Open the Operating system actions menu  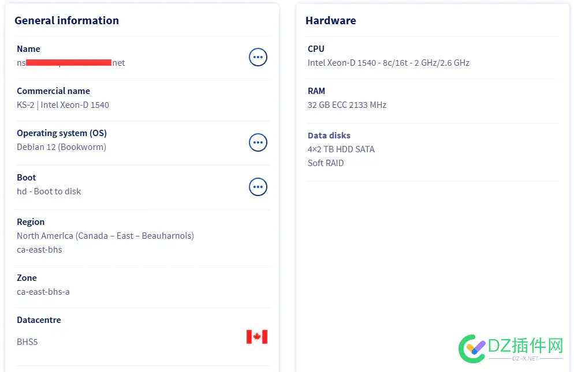coord(258,142)
